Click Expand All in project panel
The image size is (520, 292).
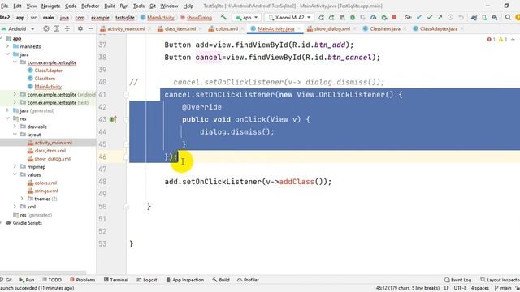pos(57,29)
